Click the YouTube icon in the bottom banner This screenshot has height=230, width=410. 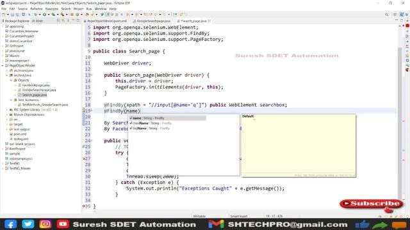tap(63, 224)
